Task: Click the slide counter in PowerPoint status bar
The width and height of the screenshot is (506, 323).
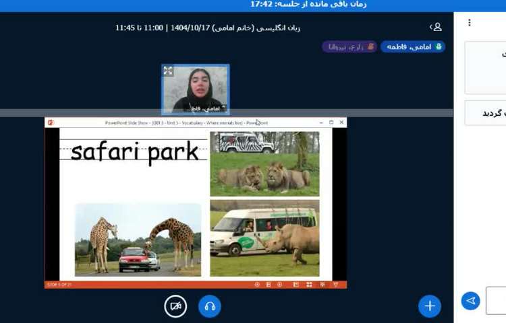Action: click(x=59, y=285)
